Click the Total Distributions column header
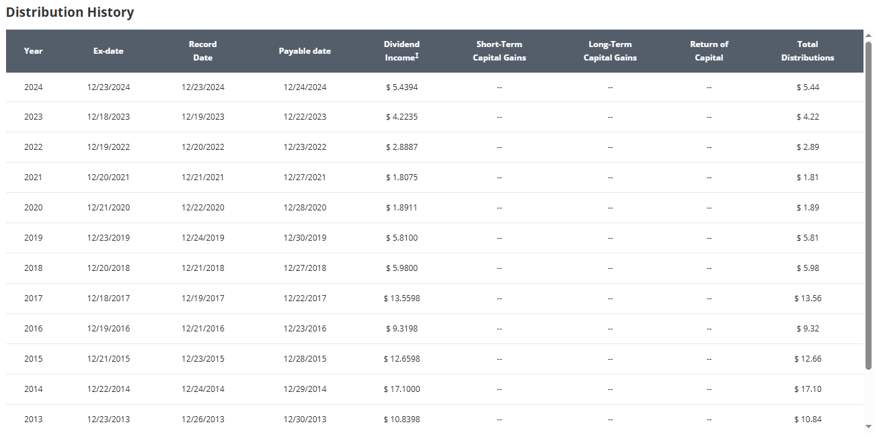This screenshot has height=437, width=885. tap(807, 51)
